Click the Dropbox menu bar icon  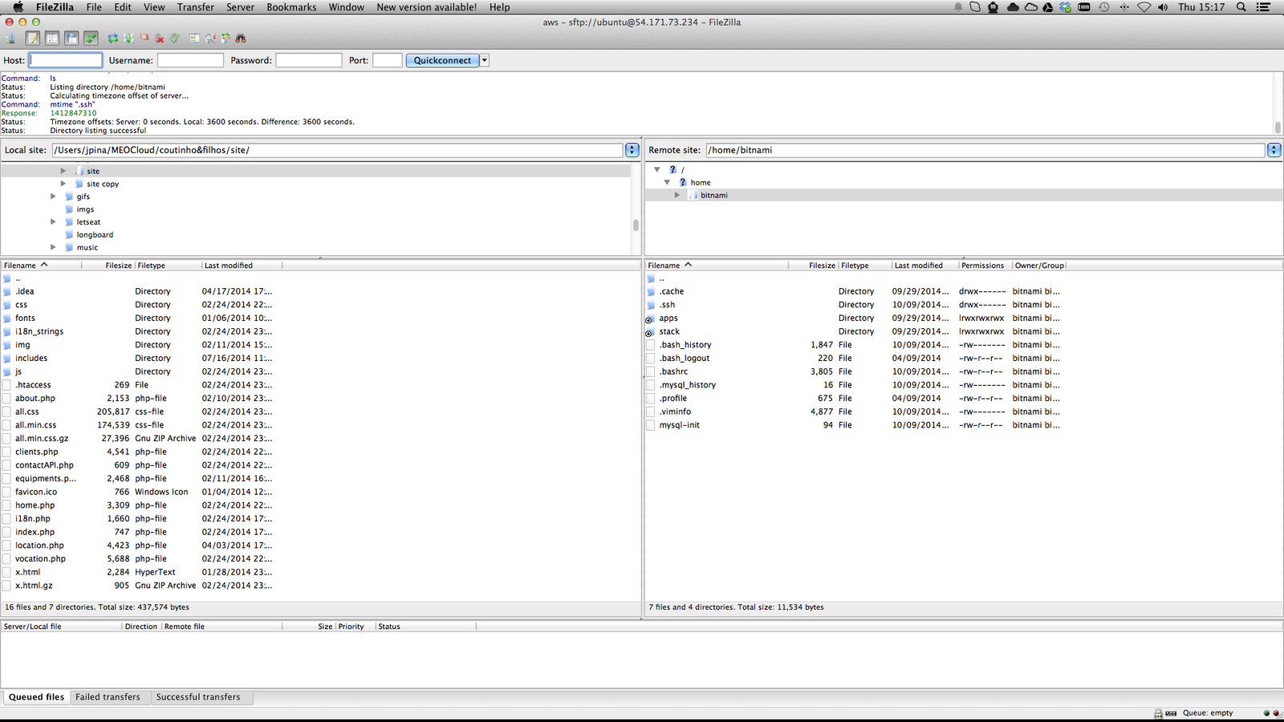coord(1065,7)
